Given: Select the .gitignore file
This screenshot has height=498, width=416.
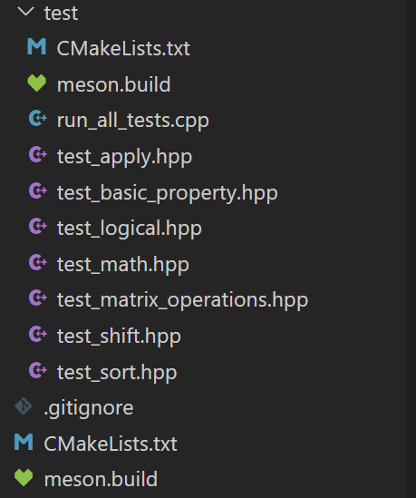Looking at the screenshot, I should point(89,408).
